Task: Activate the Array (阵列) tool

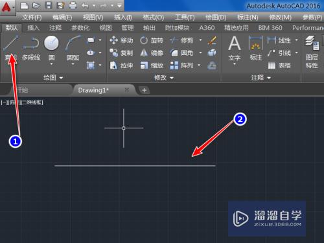Action: [x=181, y=65]
